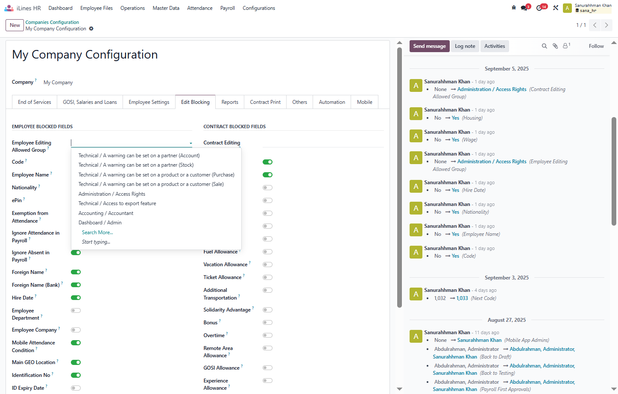Click the crossed tools icon in top bar

pos(556,8)
